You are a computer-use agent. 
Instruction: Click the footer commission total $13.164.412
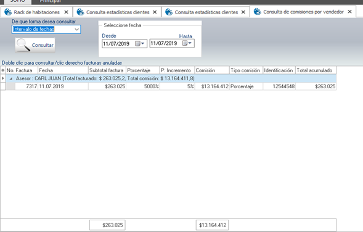point(212,225)
